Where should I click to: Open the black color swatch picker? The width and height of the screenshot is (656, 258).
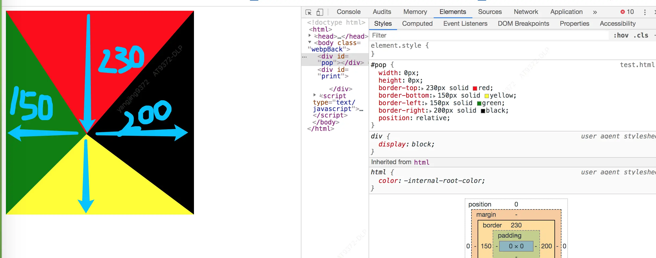483,111
